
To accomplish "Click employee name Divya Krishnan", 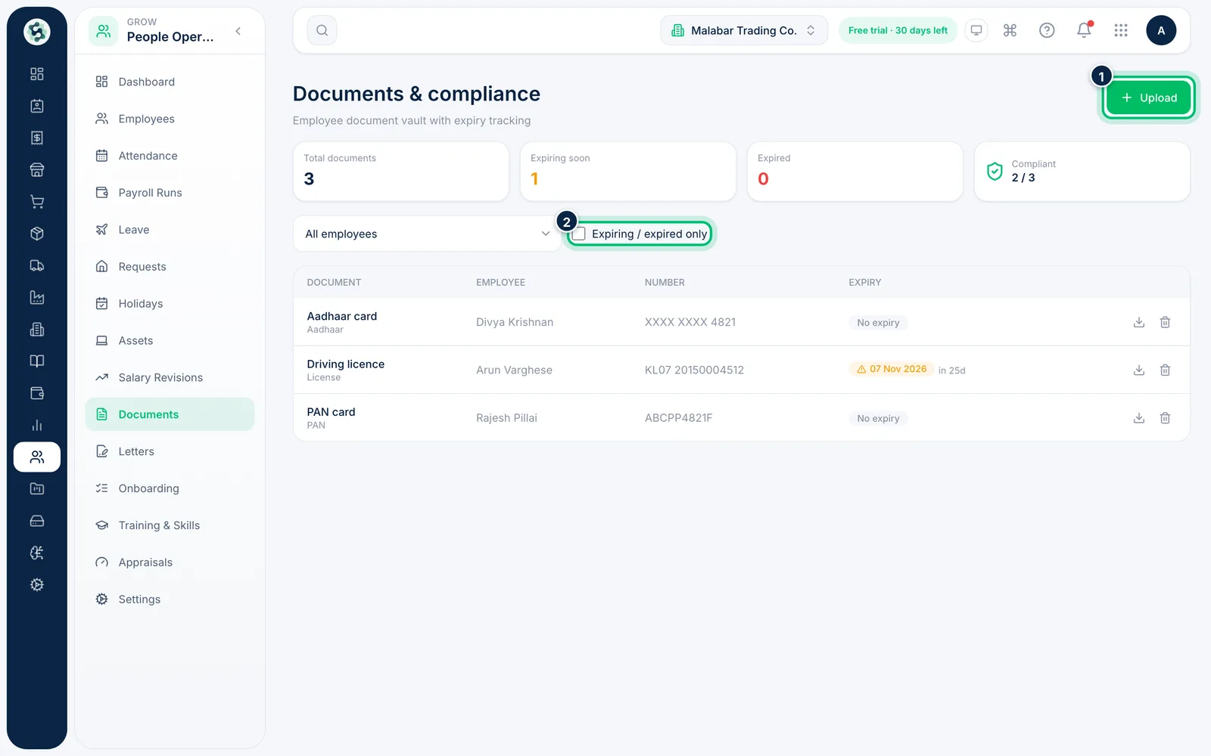I will pyautogui.click(x=515, y=322).
